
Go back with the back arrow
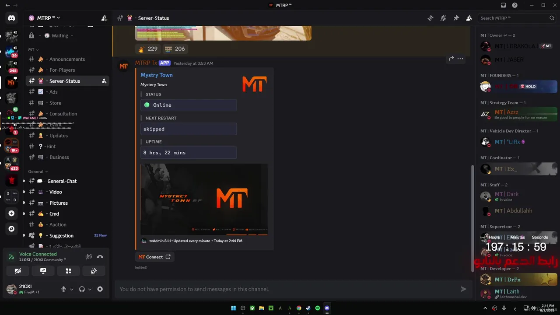pyautogui.click(x=7, y=5)
